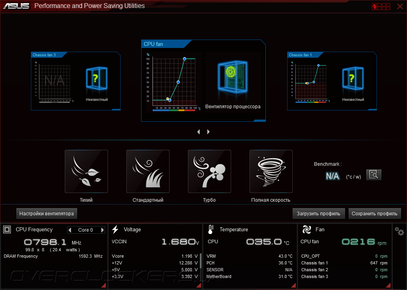The image size is (407, 290).
Task: Click the middle 50% point on CPU fan curve
Action: click(178, 82)
